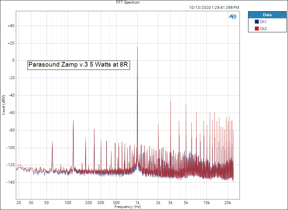Click the 0 y-axis label
The width and height of the screenshot is (288, 210).
pos(13,60)
